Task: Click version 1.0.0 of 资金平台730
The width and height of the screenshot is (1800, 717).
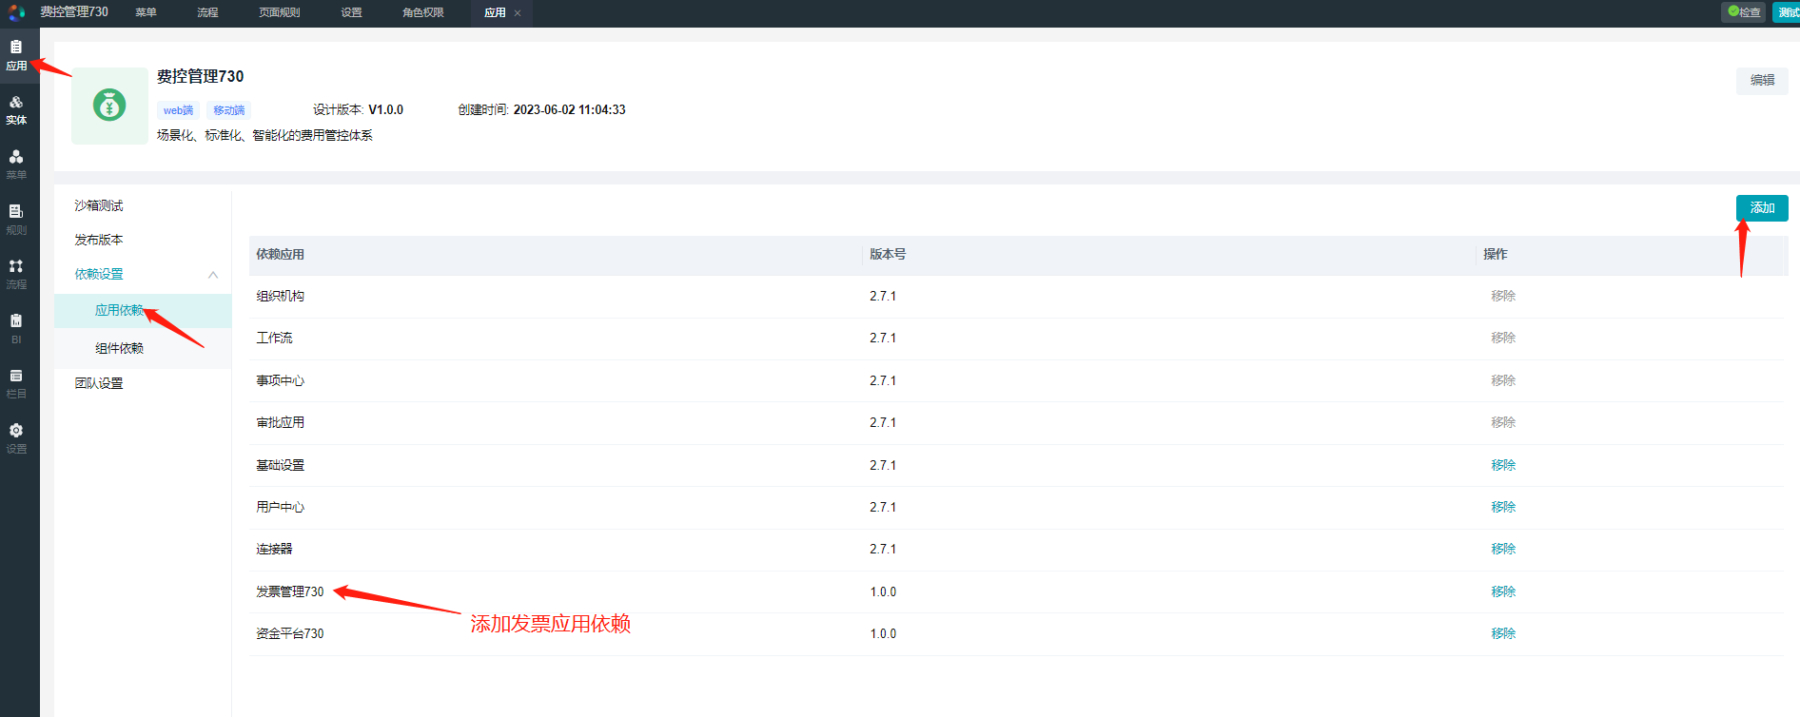Action: click(x=883, y=633)
